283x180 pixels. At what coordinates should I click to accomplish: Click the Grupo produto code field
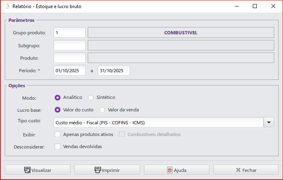point(69,33)
